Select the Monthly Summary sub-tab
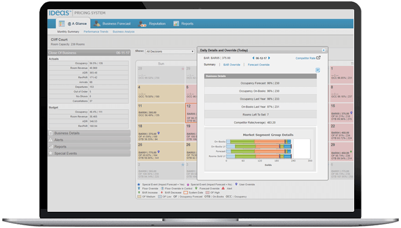401x228 pixels. coord(68,32)
